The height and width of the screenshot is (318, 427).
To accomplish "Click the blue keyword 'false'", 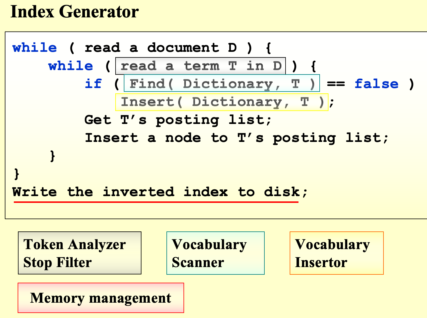I will 376,84.
